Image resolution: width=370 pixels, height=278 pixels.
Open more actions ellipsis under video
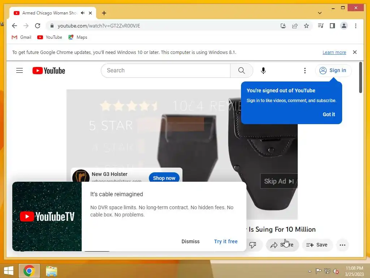tap(343, 245)
